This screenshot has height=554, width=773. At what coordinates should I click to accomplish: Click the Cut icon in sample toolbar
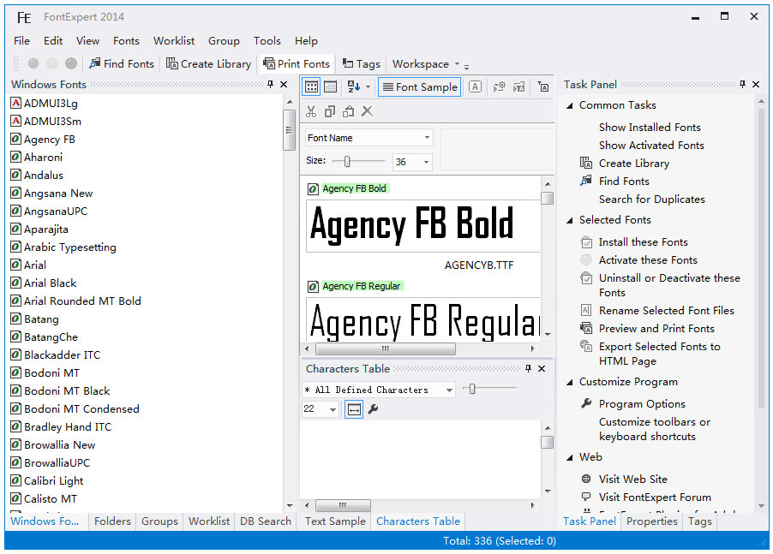pos(311,111)
